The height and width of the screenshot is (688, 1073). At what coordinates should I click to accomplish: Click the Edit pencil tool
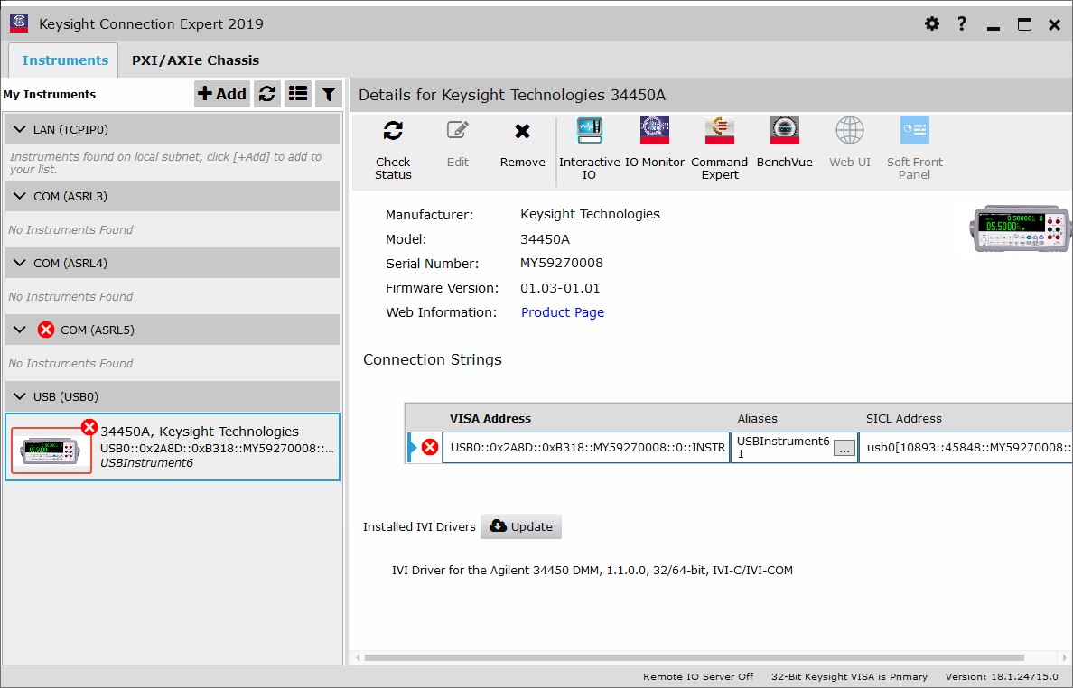pos(458,144)
